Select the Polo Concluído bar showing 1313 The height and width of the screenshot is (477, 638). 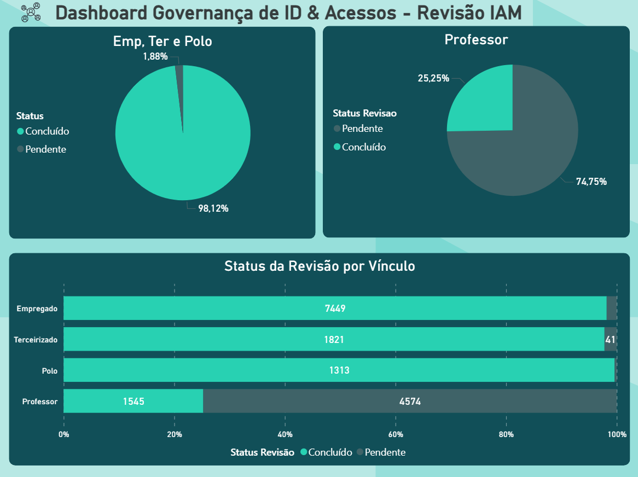339,370
